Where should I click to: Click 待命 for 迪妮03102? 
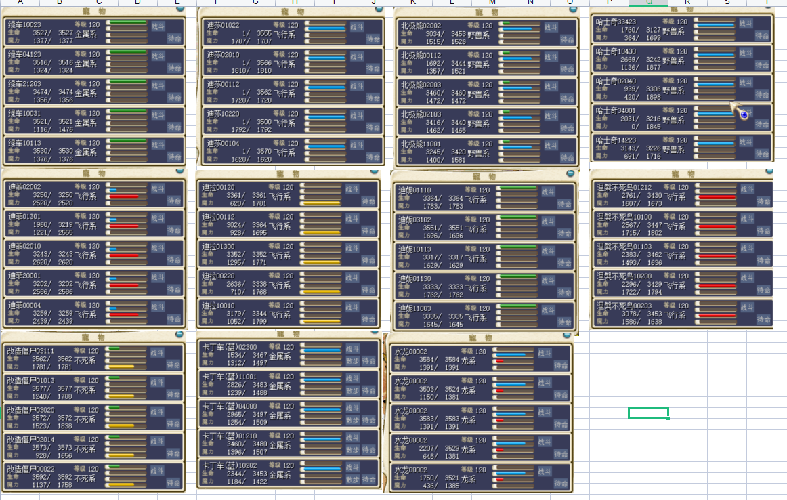coord(564,234)
